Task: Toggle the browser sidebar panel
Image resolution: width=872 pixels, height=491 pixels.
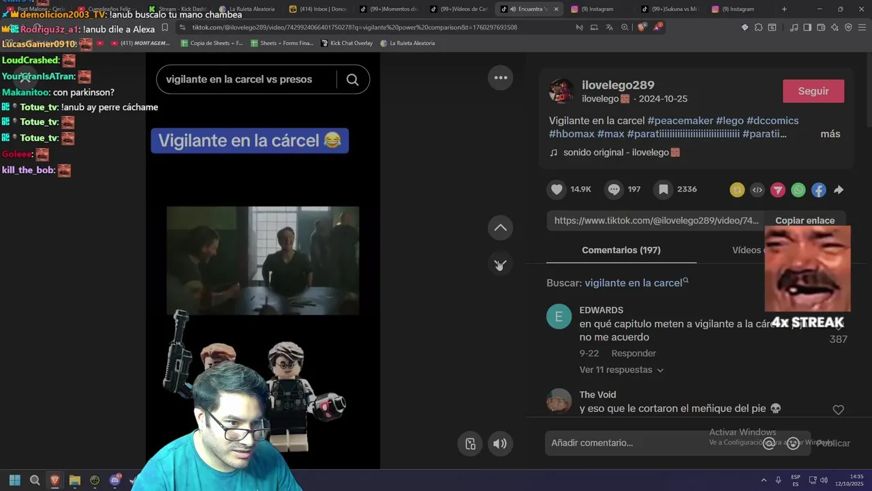Action: 807,27
